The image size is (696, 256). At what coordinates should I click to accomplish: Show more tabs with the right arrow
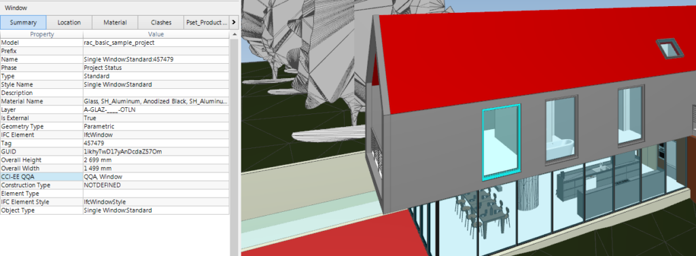point(234,22)
